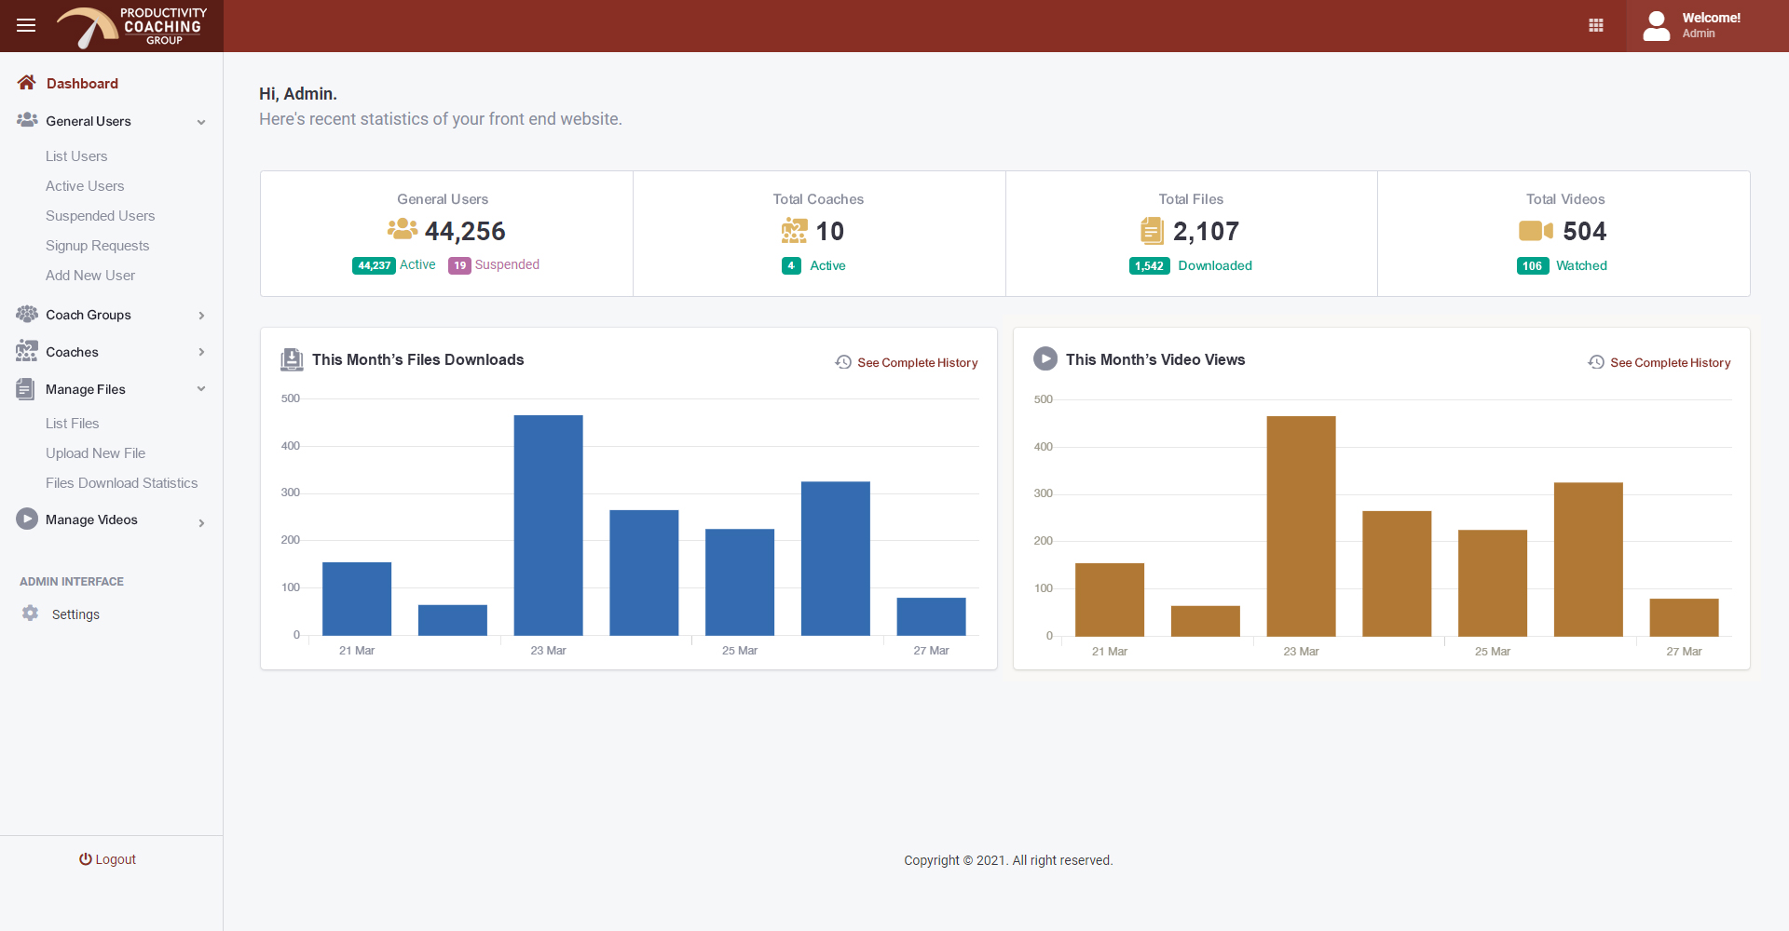1789x931 pixels.
Task: Click the General Users sidebar label
Action: pyautogui.click(x=89, y=121)
